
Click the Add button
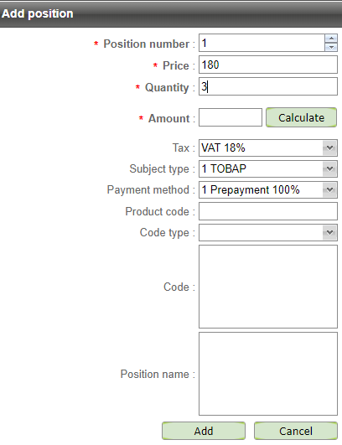click(x=204, y=431)
